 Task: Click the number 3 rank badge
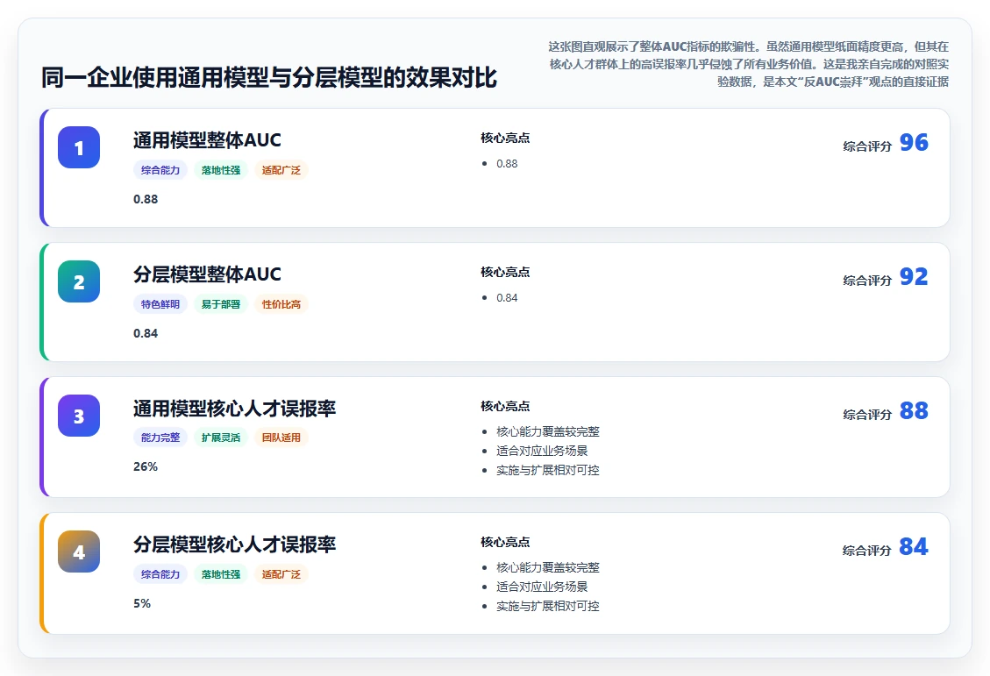[79, 416]
